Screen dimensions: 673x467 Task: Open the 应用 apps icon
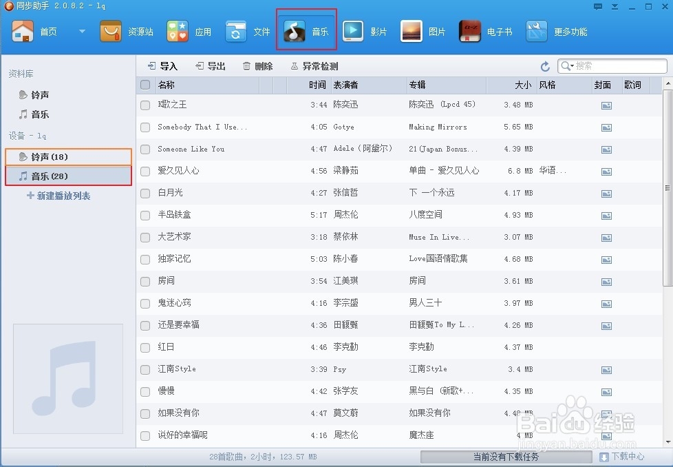coord(178,32)
